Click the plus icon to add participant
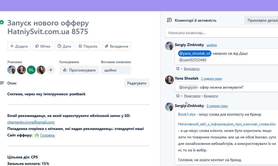This screenshot has height=166, width=278. (51, 70)
